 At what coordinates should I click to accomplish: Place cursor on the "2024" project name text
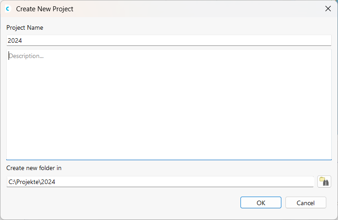(x=15, y=40)
